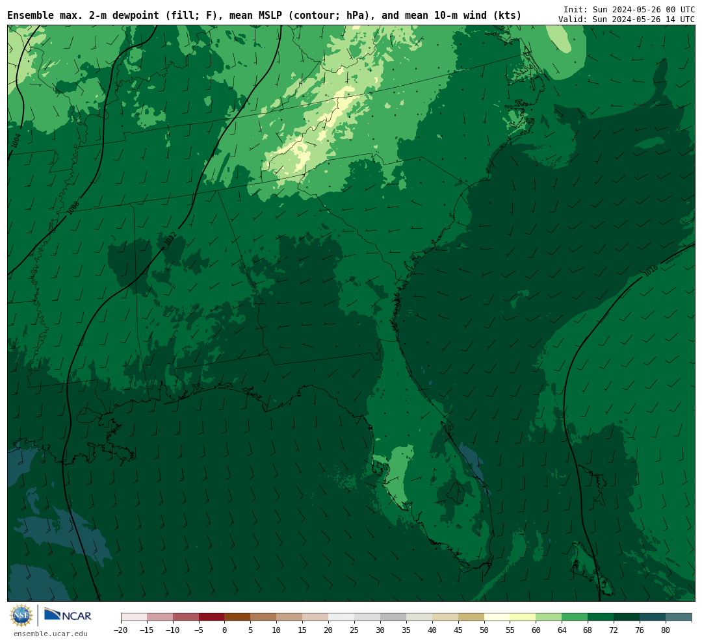
Task: Click the NSF logo
Action: (21, 615)
